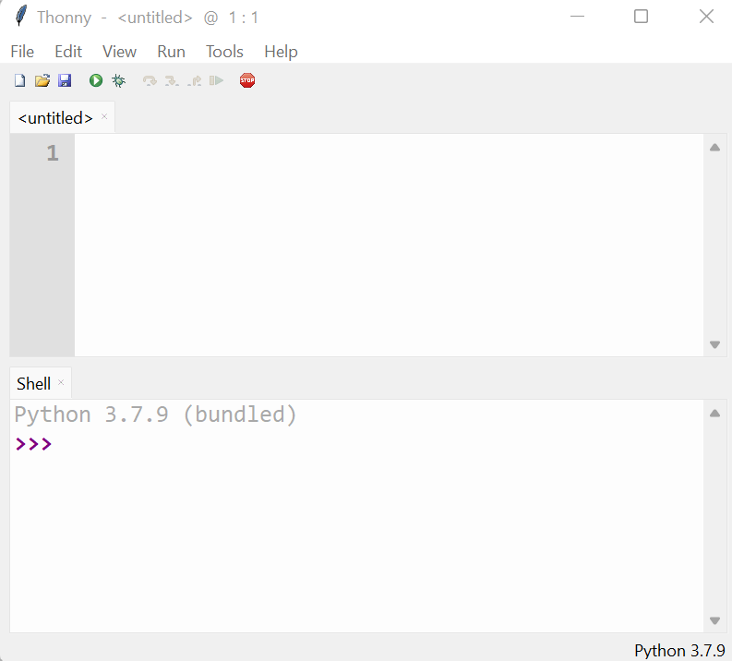Open a file with the folder icon
Viewport: 732px width, 661px height.
(42, 80)
